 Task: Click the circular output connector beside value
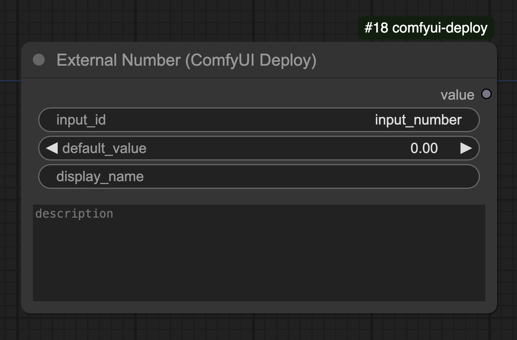487,94
